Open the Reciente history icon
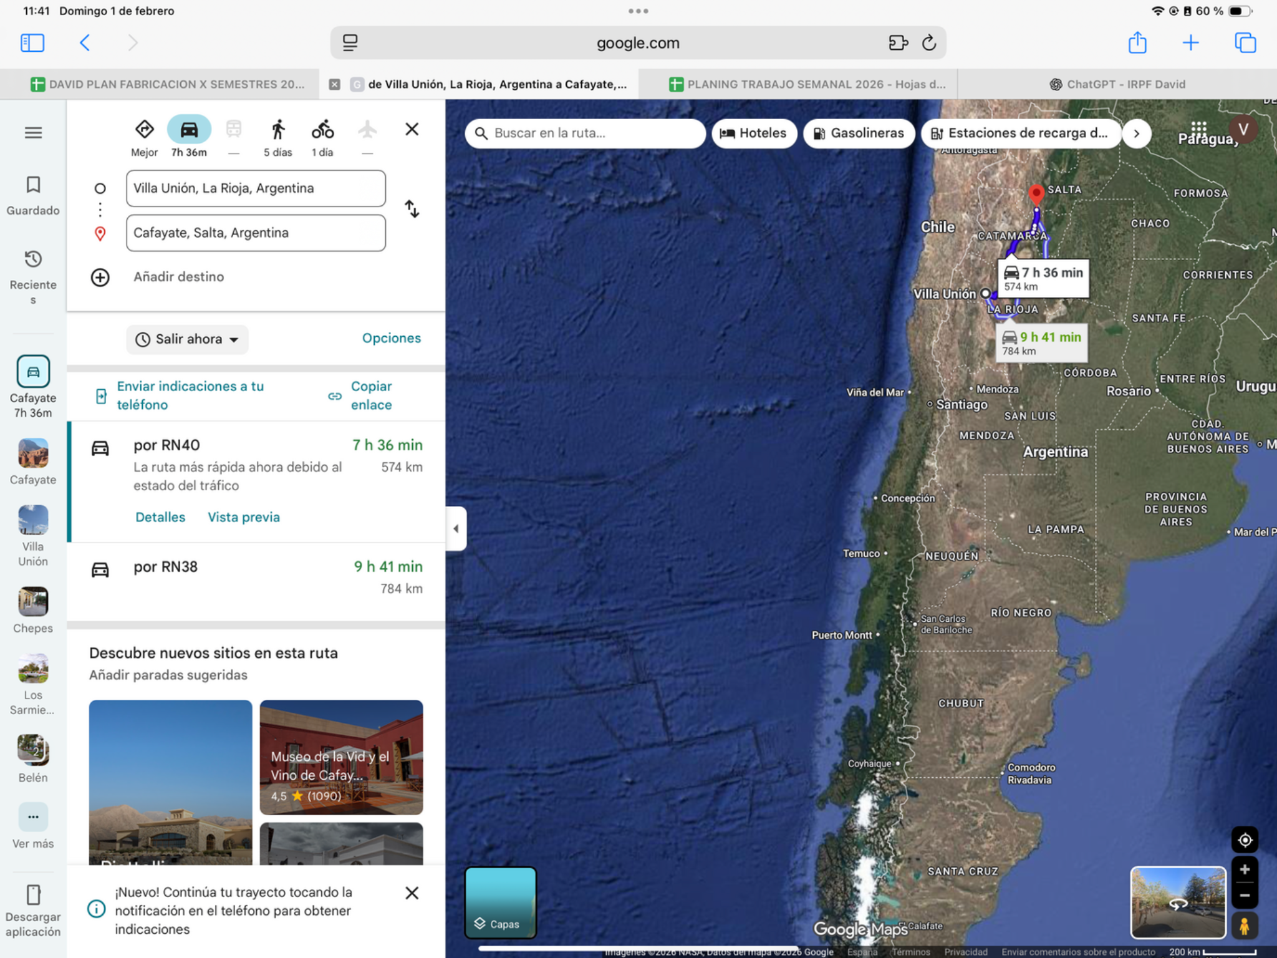Screen dimensions: 1277x958 33,259
